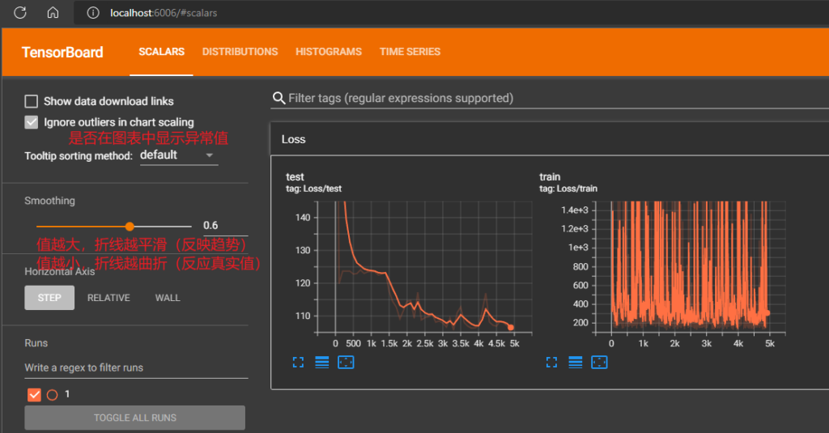This screenshot has width=829, height=433.
Task: Reload the page with the browser refresh icon
Action: click(x=20, y=13)
